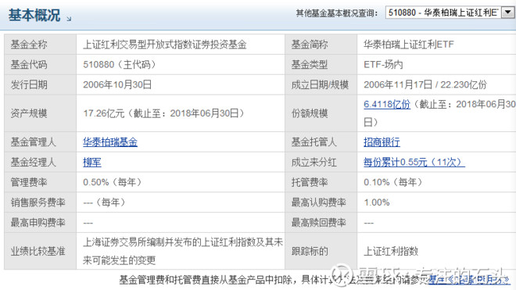This screenshot has width=516, height=290.
Task: Click the 基金简称 label cell
Action: (x=321, y=45)
